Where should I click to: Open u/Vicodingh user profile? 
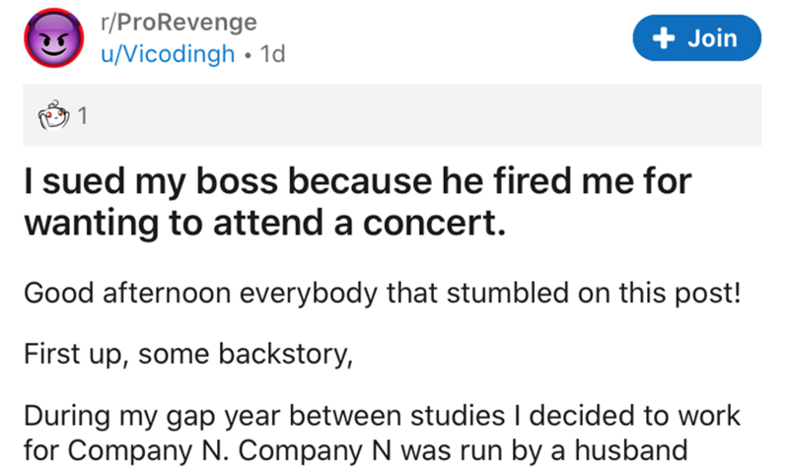coord(168,53)
